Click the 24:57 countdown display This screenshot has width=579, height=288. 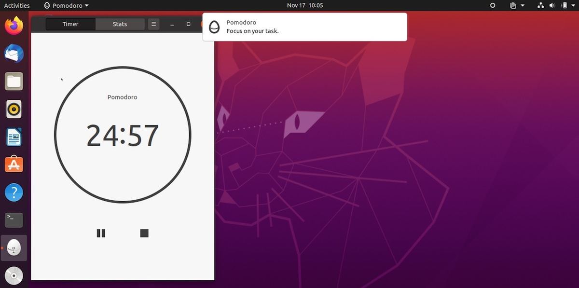pos(123,136)
